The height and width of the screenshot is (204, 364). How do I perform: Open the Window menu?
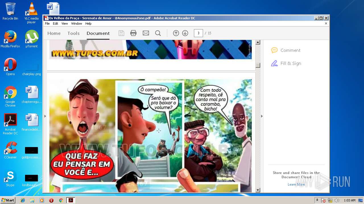tap(76, 24)
